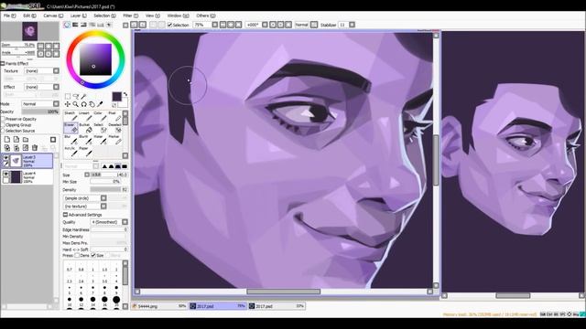Open the Layer menu
The width and height of the screenshot is (586, 329).
point(78,16)
